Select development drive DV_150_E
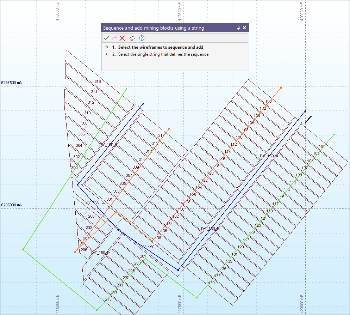This screenshot has width=350, height=315. (95, 202)
